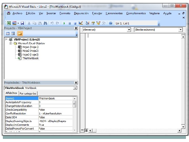Open the Project Explorer toolbar icon
Viewport: 189px width, 142px height.
click(x=87, y=23)
